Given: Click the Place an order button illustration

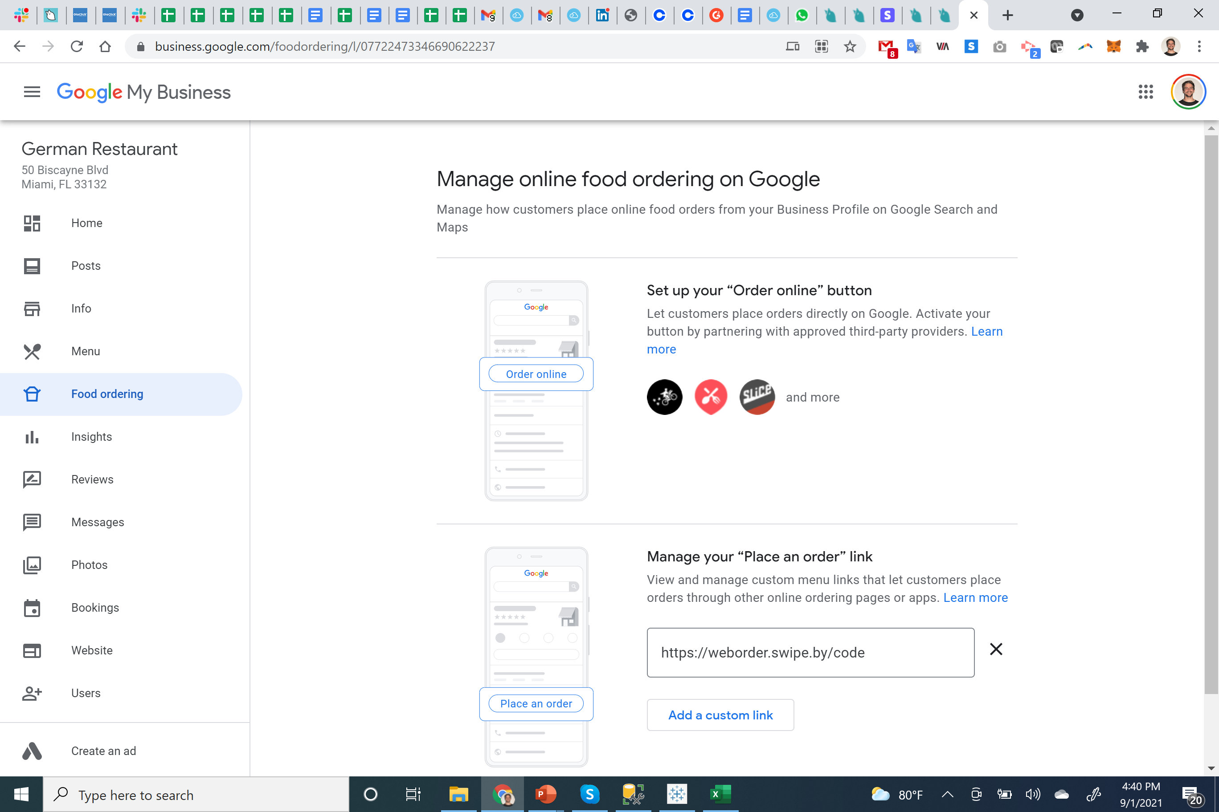Looking at the screenshot, I should [536, 704].
